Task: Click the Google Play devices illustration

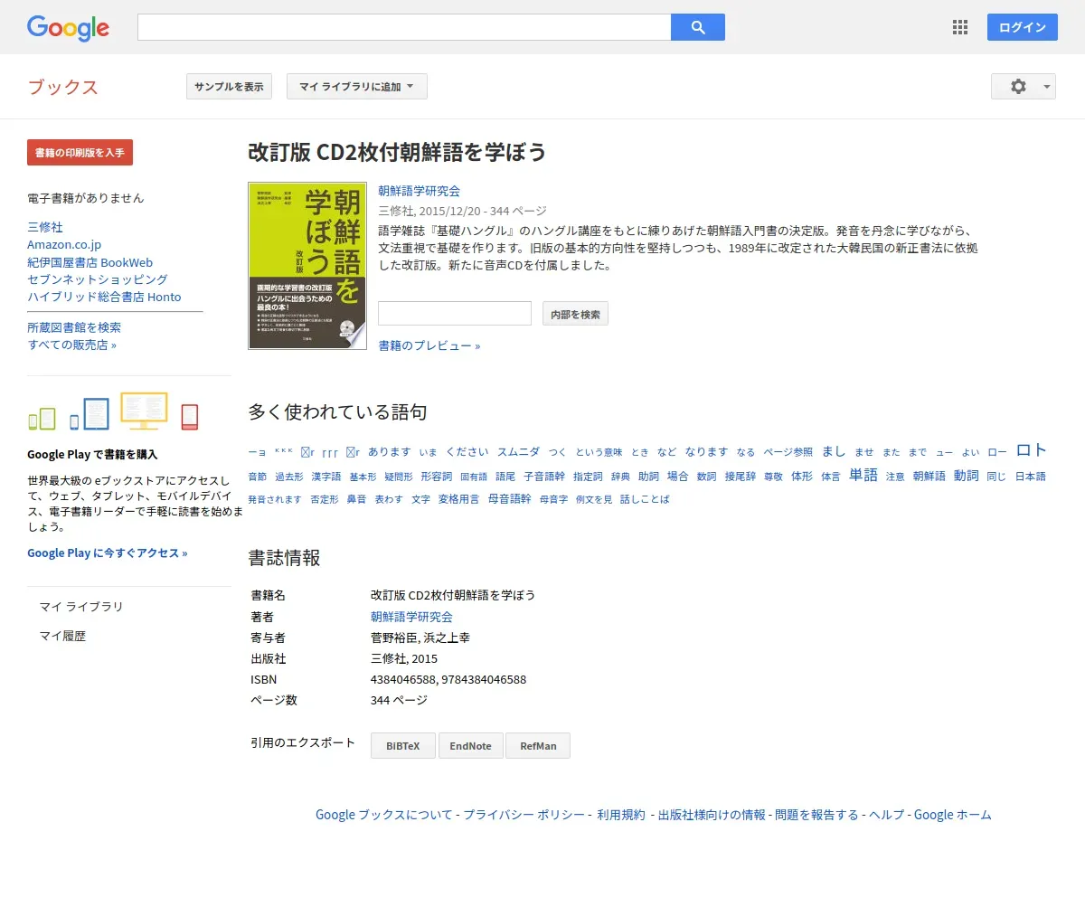Action: click(x=113, y=412)
